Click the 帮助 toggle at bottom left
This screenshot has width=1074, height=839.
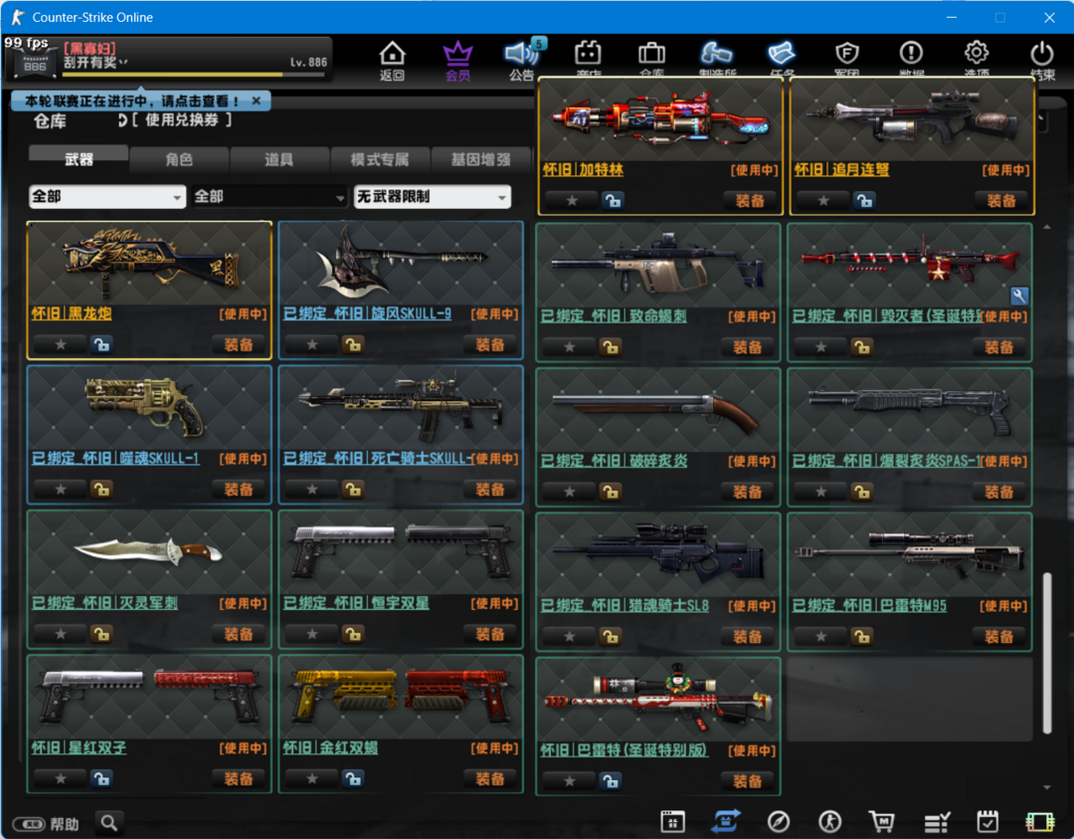[x=46, y=823]
